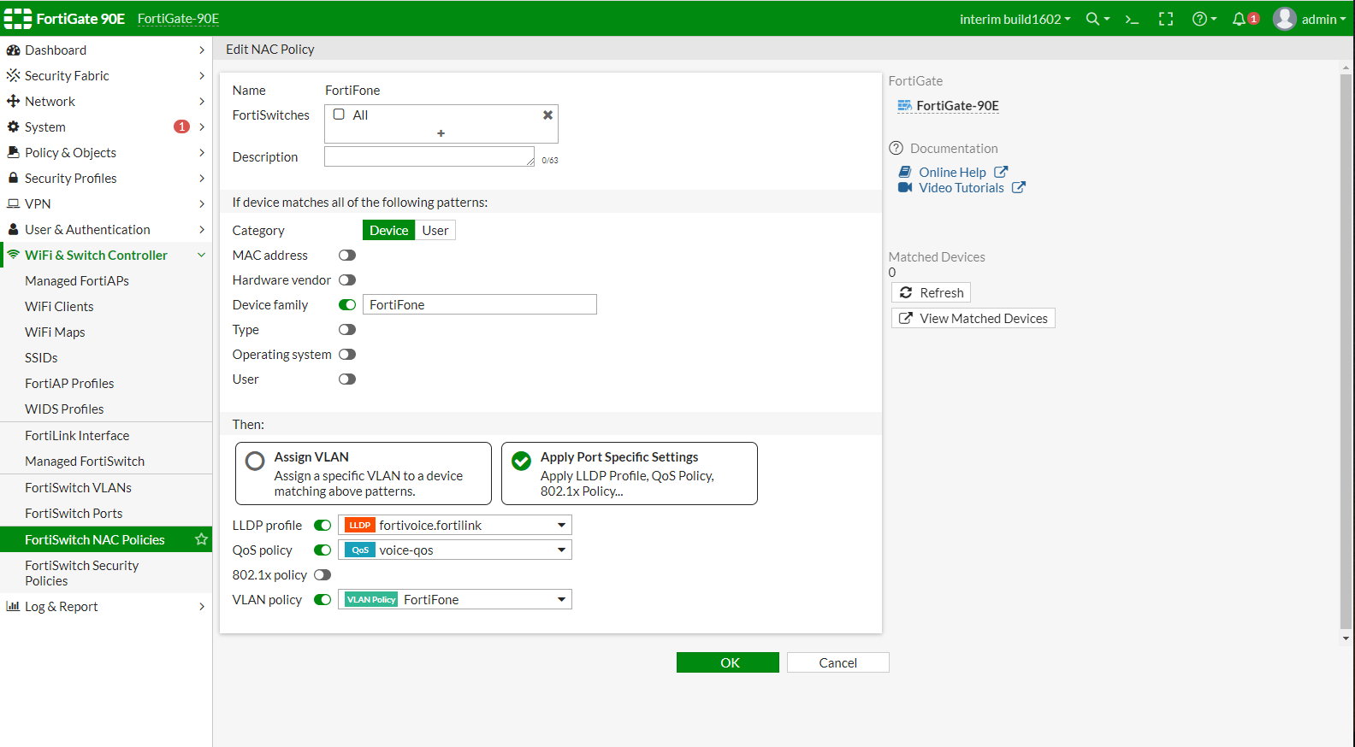
Task: Open the VLAN policy dropdown
Action: pyautogui.click(x=455, y=600)
